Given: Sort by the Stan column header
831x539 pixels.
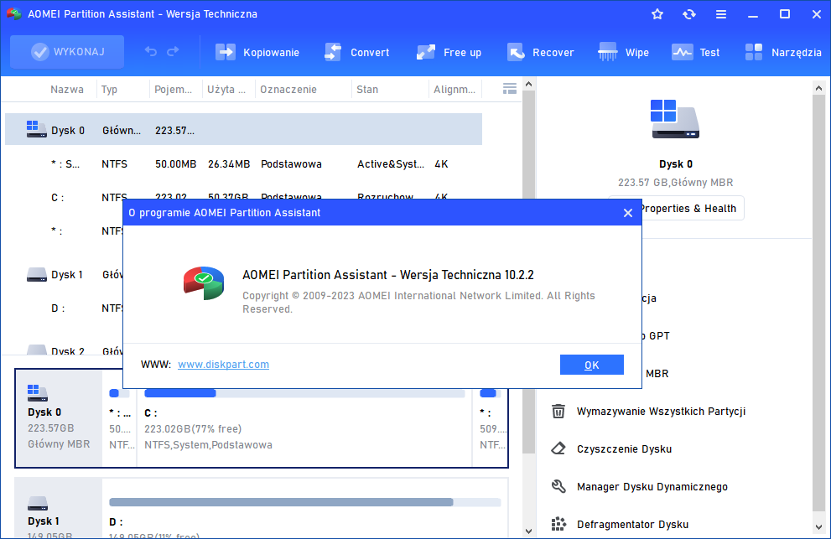Looking at the screenshot, I should click(x=367, y=89).
